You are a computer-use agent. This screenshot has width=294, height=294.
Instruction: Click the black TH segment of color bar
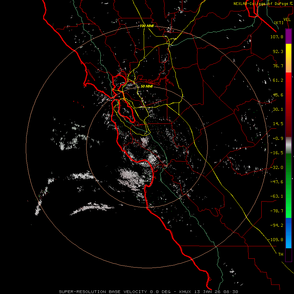(x=288, y=254)
